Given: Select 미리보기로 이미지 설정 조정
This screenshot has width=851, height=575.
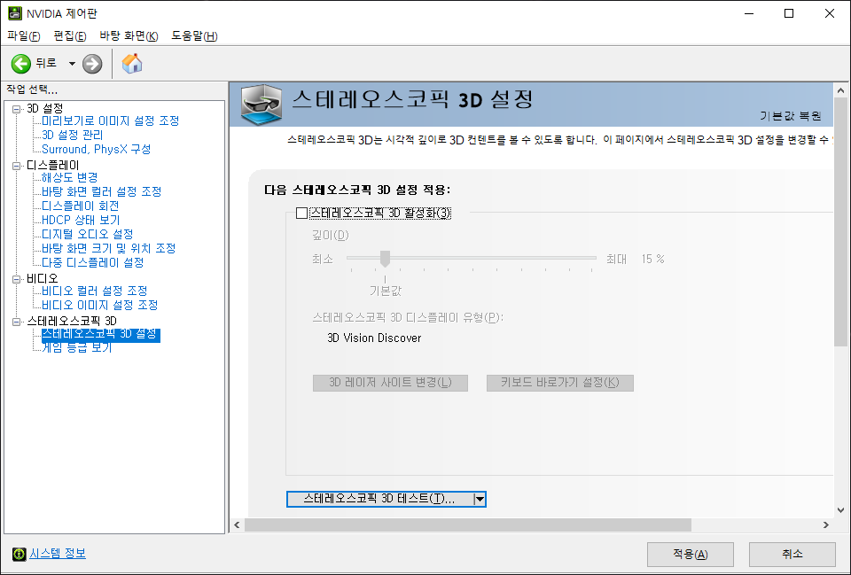Looking at the screenshot, I should (110, 120).
